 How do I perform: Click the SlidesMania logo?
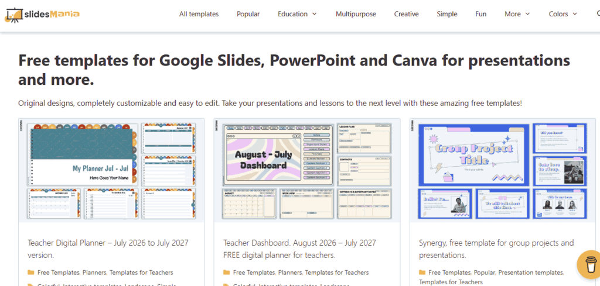[42, 15]
